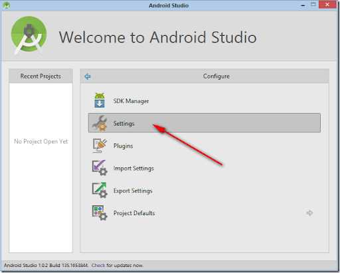Click the Plugins plug icon
This screenshot has height=273, width=340.
tap(100, 145)
